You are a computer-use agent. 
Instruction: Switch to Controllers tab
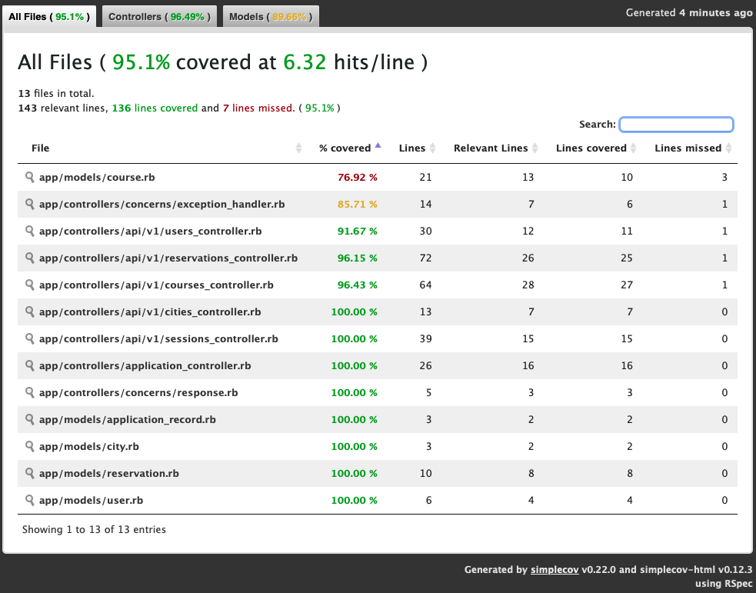(160, 17)
